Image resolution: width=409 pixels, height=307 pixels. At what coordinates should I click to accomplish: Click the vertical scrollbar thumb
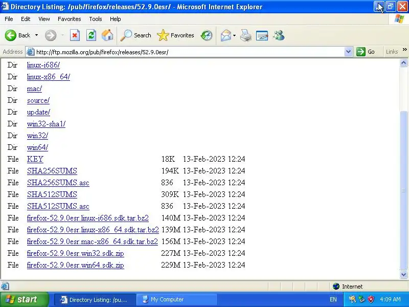point(403,190)
